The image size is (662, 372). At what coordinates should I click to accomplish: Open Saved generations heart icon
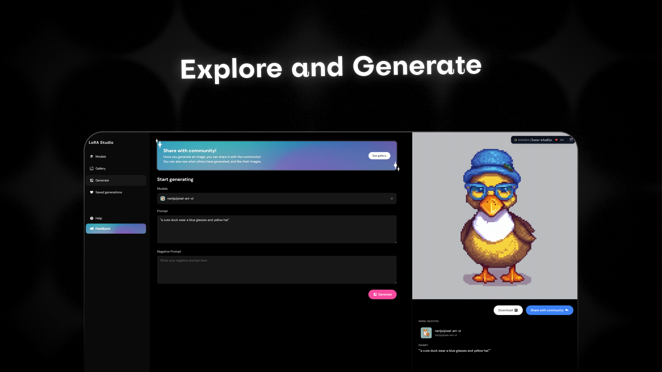tap(92, 192)
